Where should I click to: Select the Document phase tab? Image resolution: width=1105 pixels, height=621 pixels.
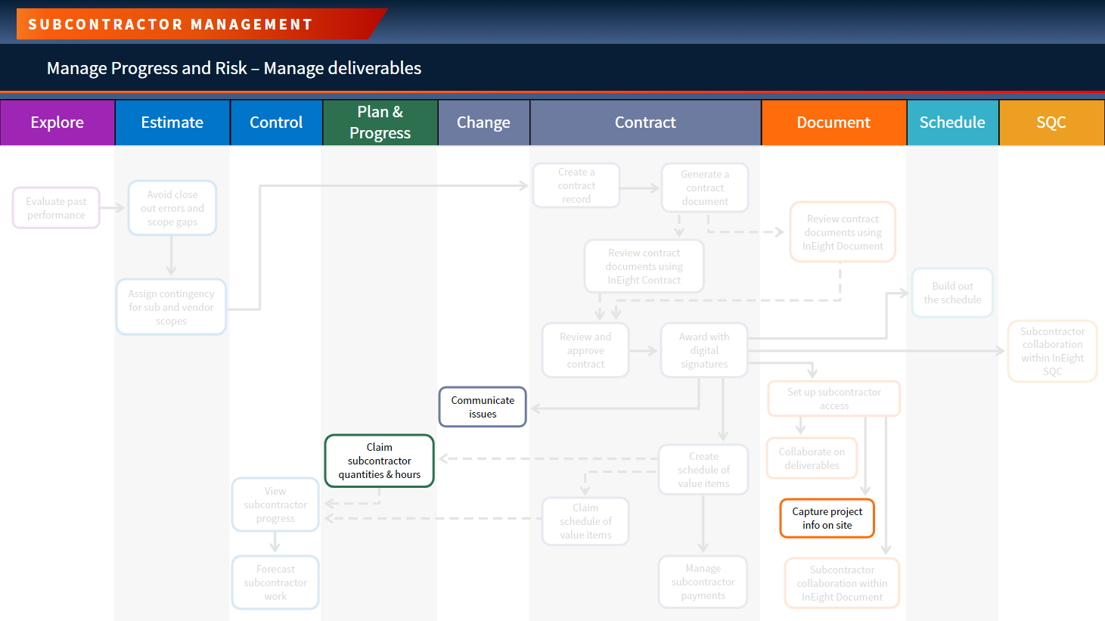(x=833, y=123)
